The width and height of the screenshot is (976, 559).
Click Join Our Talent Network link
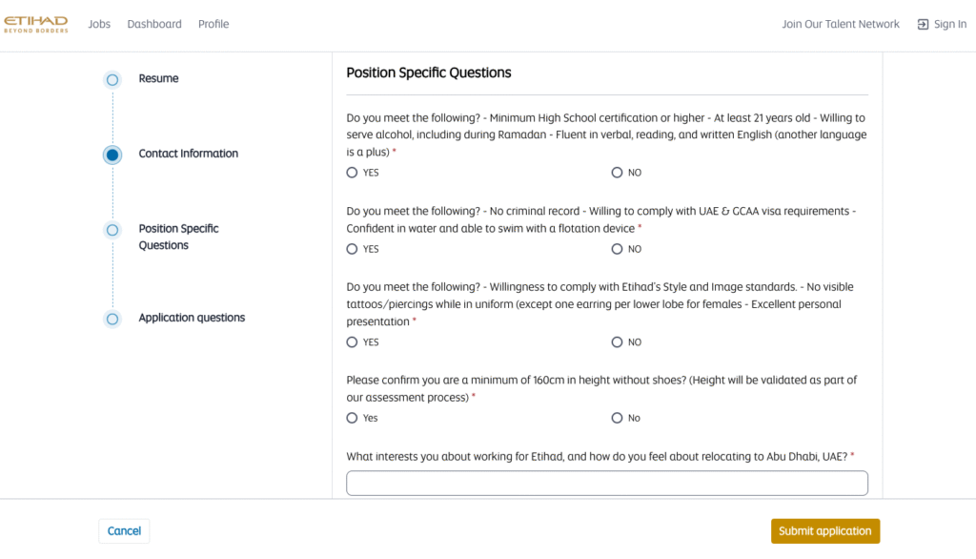(841, 24)
